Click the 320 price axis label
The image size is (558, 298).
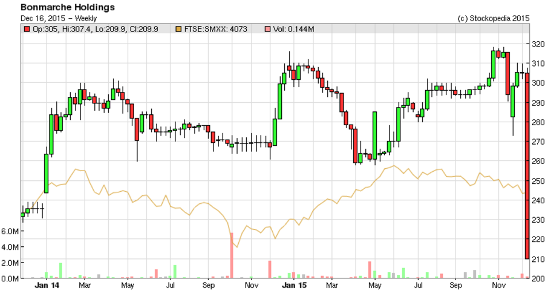click(538, 44)
